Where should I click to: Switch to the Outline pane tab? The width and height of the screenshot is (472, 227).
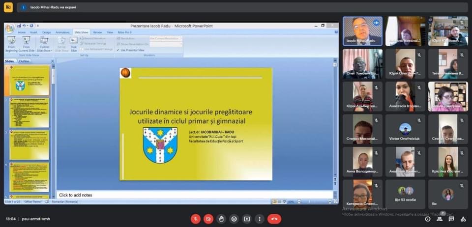tap(24, 61)
